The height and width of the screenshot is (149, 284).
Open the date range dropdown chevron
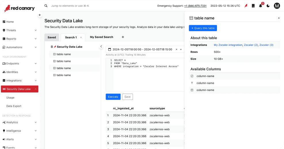click(181, 49)
